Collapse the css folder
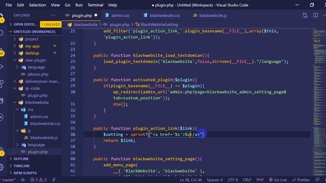 (x=31, y=110)
